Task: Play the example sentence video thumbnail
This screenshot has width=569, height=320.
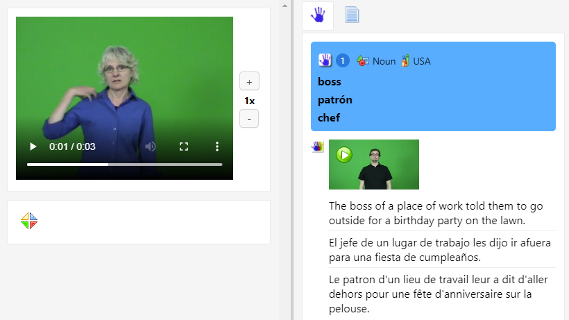Action: pos(374,165)
